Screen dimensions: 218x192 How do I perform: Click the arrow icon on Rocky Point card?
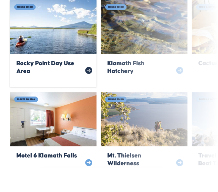(89, 70)
